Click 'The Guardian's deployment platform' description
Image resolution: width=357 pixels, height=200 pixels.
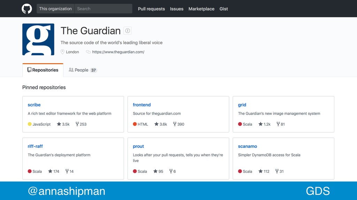[x=59, y=155]
